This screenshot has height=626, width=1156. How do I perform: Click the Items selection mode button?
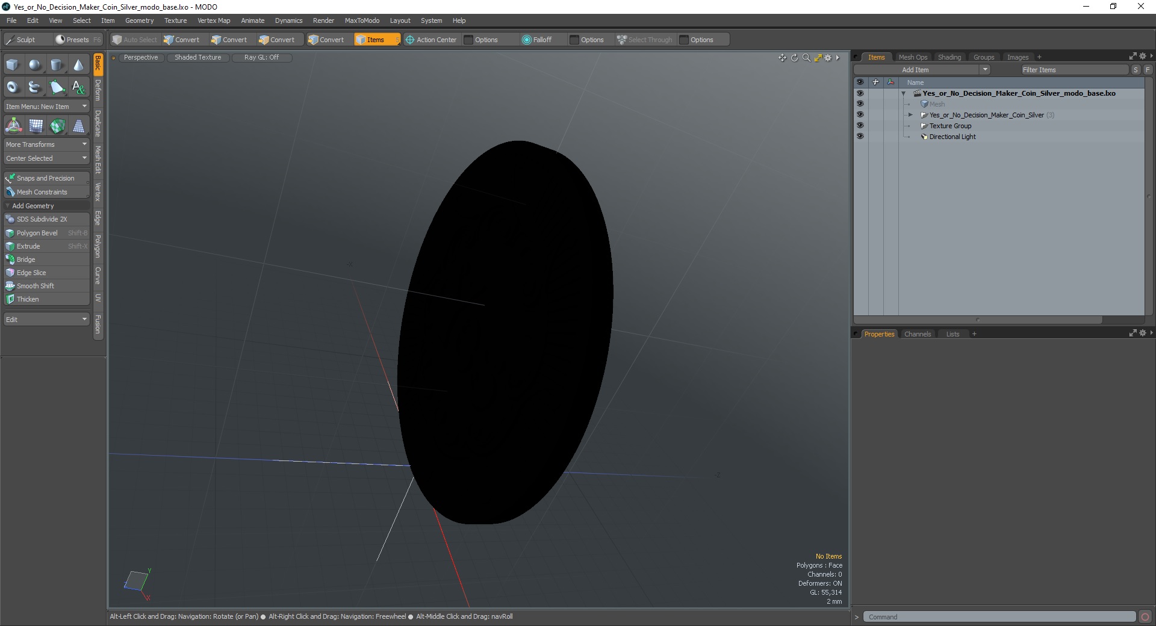(376, 40)
